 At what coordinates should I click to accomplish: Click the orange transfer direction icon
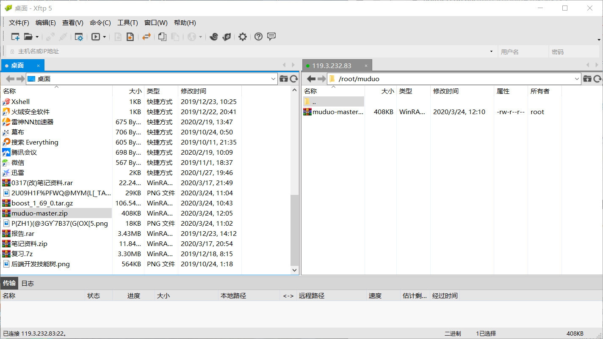click(x=147, y=37)
